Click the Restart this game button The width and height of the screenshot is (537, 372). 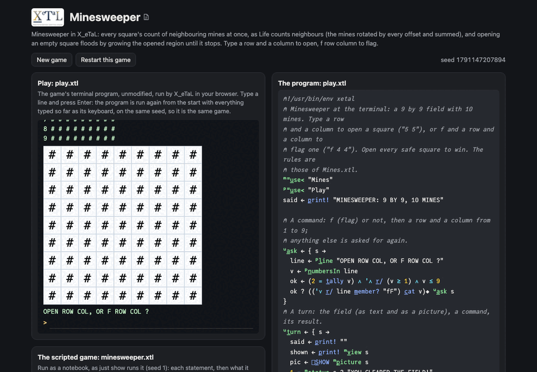(x=106, y=60)
